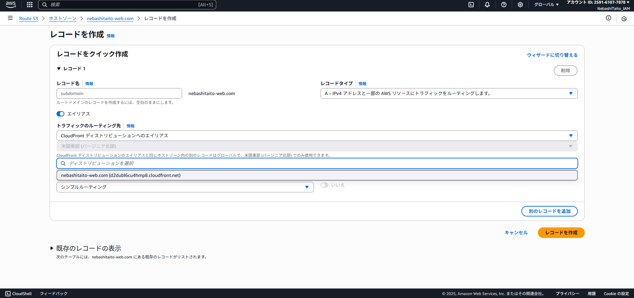
Task: Click the キャンセル button
Action: pos(516,233)
